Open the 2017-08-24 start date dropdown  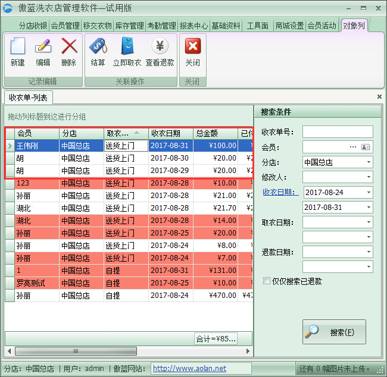pos(368,193)
